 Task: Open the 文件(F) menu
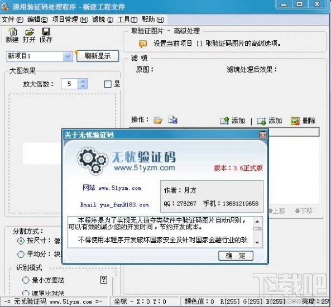tap(12, 20)
